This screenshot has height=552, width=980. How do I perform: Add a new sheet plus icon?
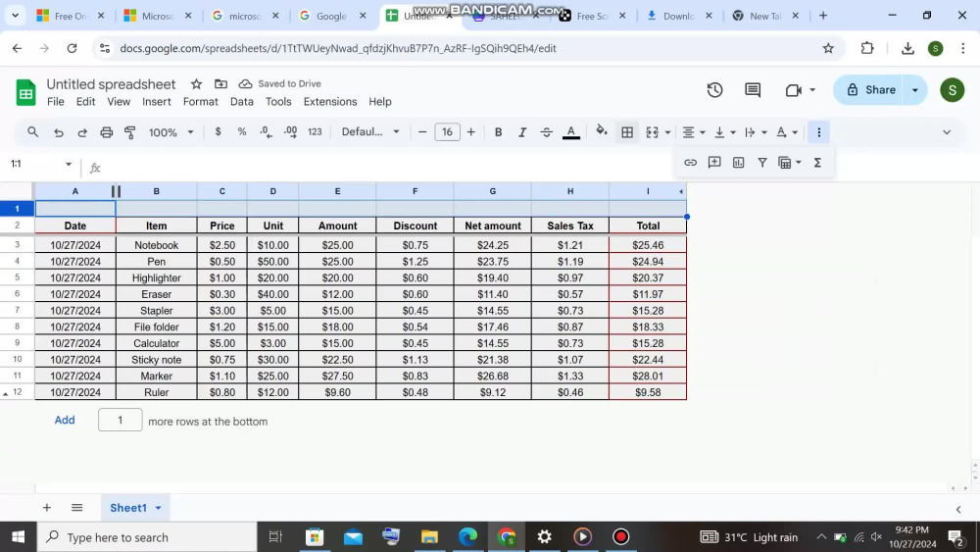point(47,508)
